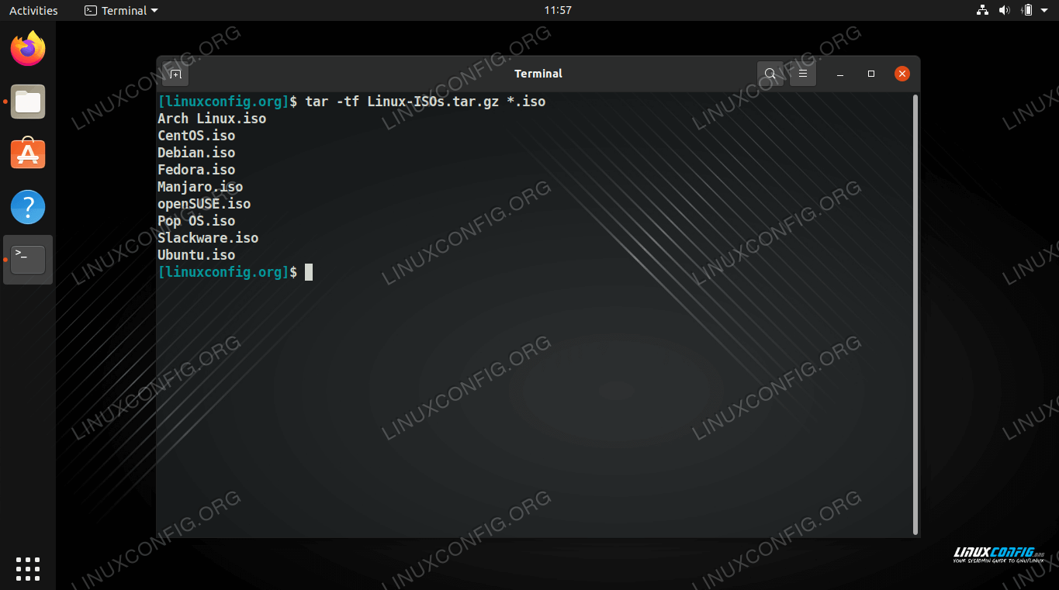The image size is (1059, 590).
Task: Minimize the Terminal window
Action: click(840, 74)
